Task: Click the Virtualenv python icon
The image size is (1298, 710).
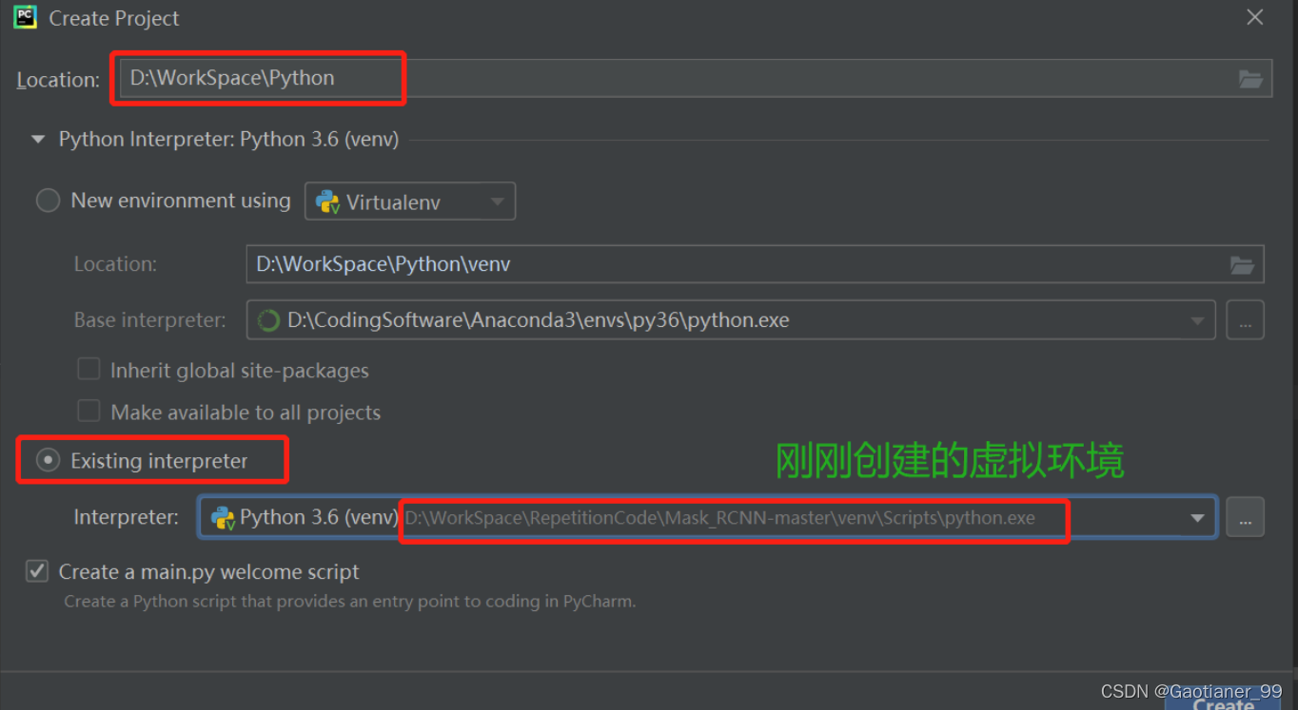Action: point(327,201)
